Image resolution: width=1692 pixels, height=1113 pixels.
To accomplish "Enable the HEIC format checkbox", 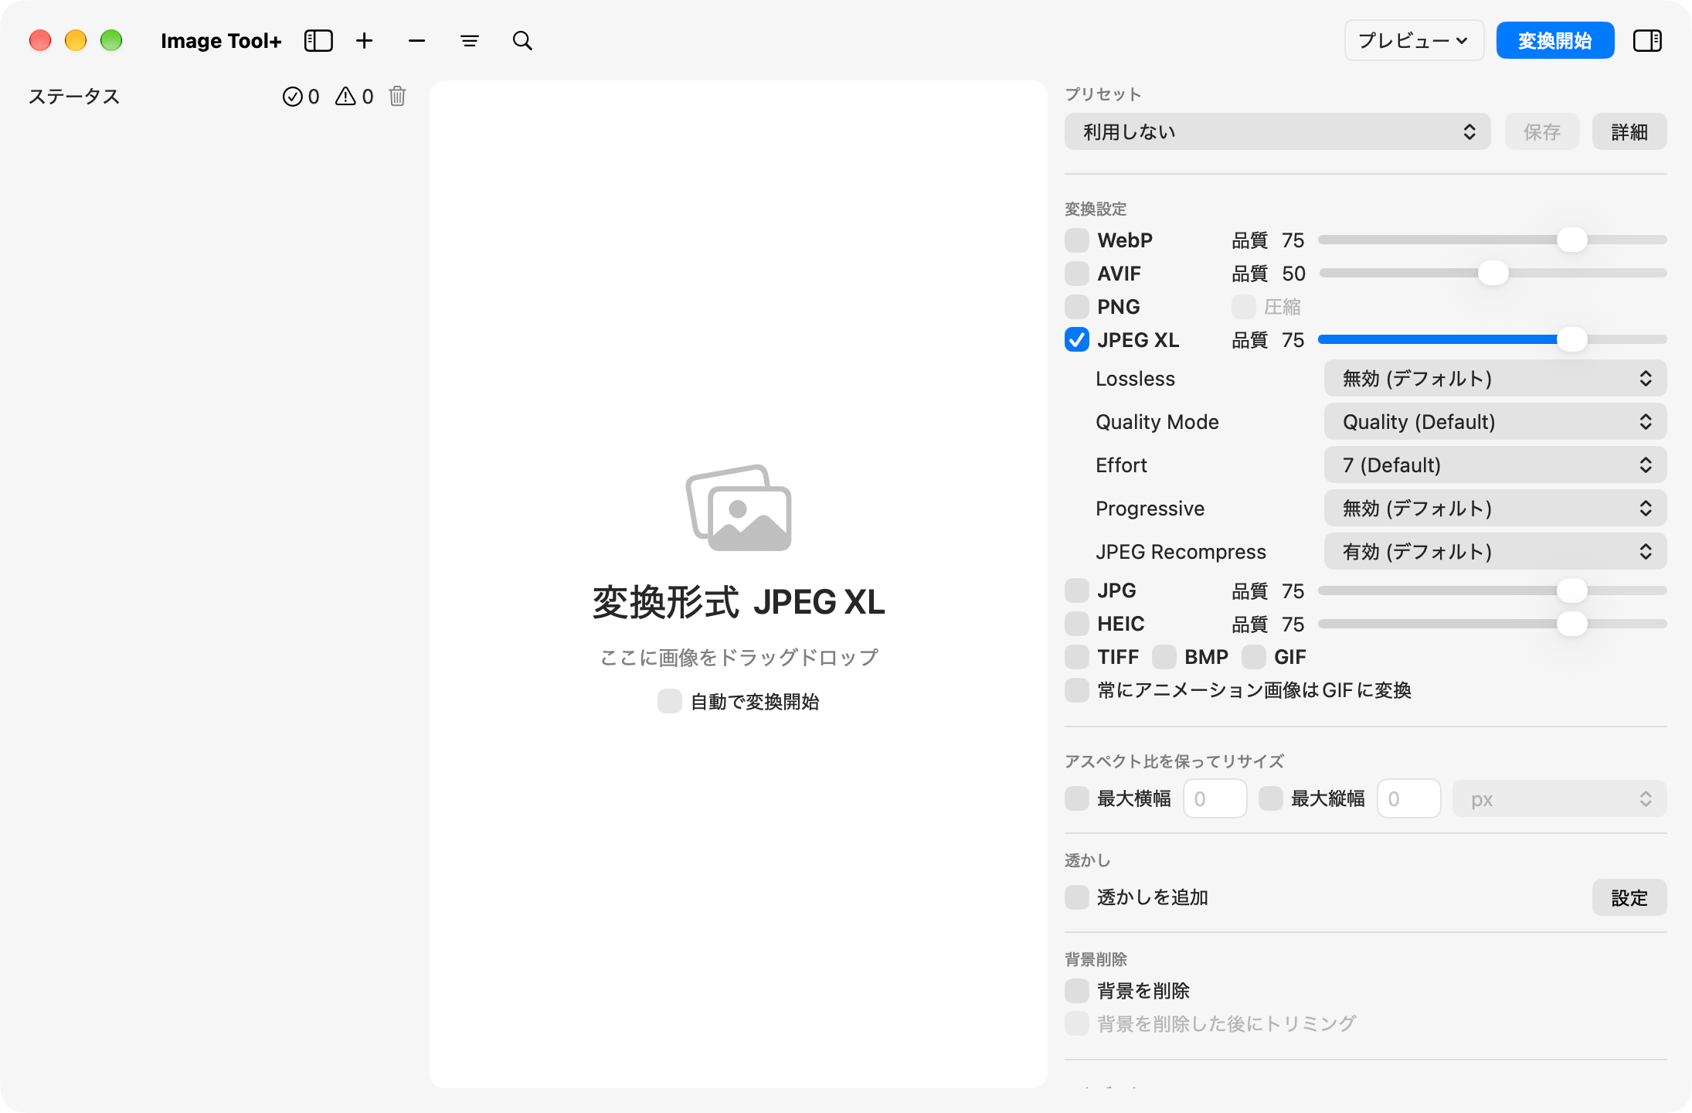I will coord(1077,624).
